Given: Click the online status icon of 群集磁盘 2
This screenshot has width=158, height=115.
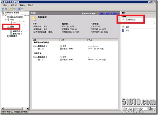Looking at the screenshot, I should coord(61,57).
